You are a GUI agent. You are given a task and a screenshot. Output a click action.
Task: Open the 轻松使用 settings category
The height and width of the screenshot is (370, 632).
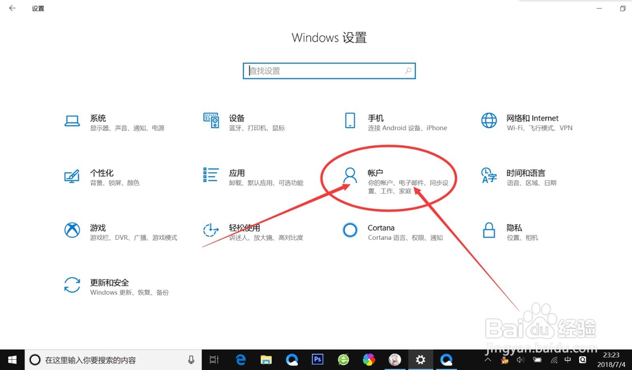coord(253,232)
